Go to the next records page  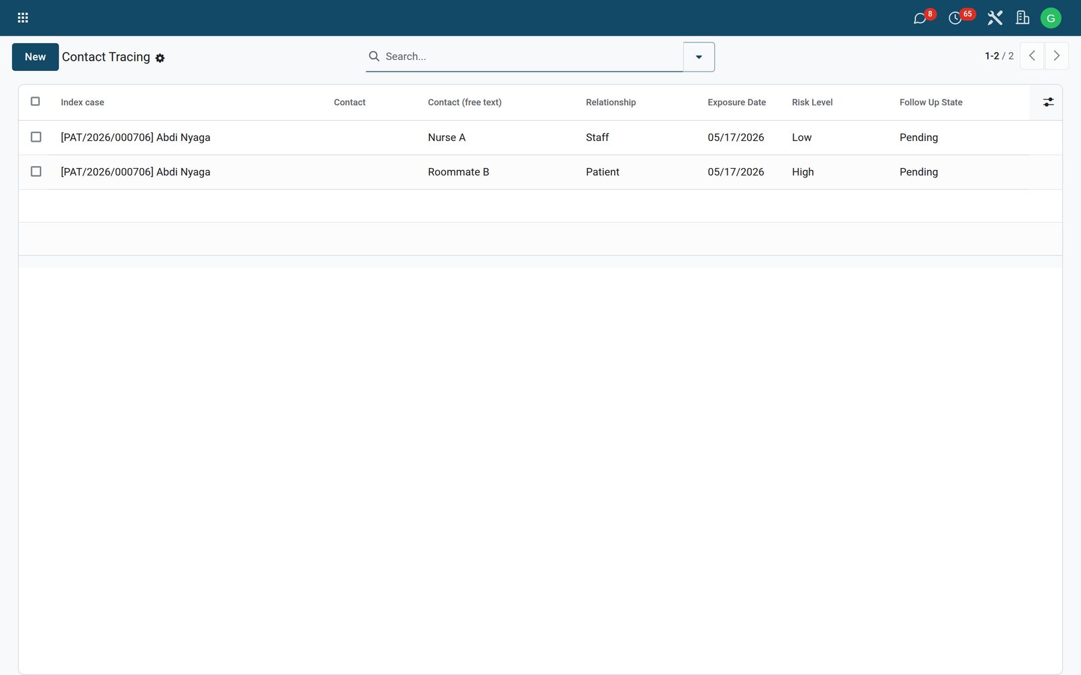(x=1057, y=56)
